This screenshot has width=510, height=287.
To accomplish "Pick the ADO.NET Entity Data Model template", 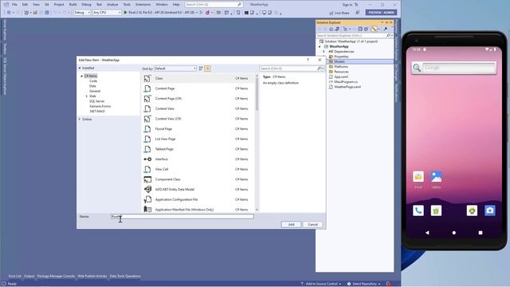I will [x=198, y=190].
